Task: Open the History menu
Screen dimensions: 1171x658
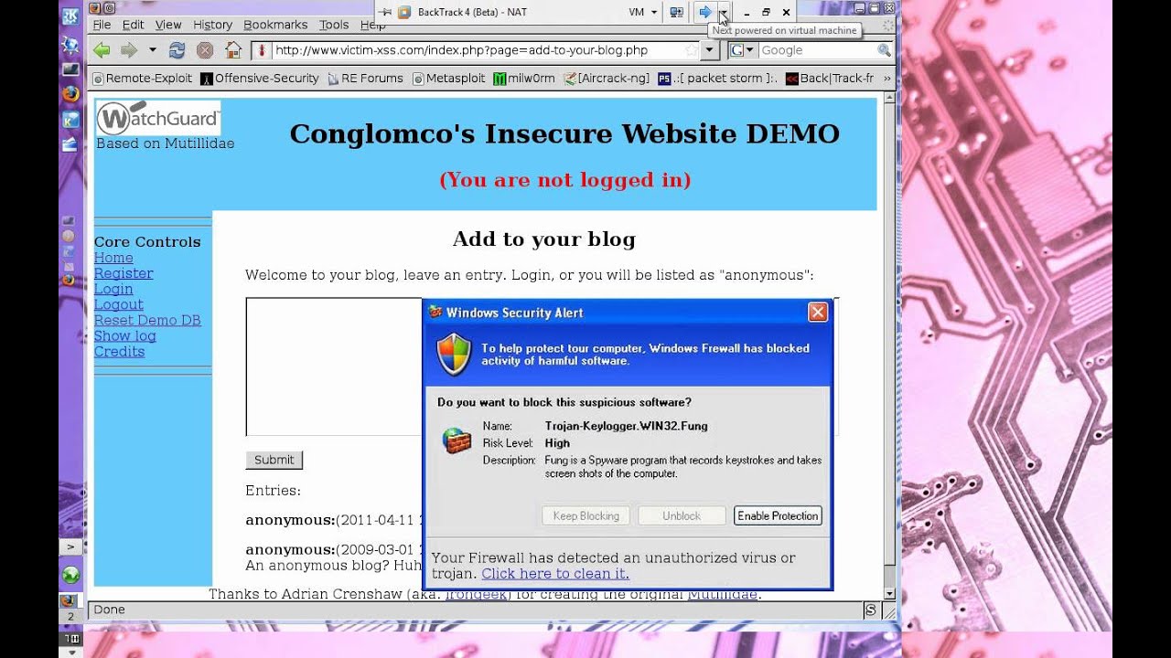Action: [212, 25]
